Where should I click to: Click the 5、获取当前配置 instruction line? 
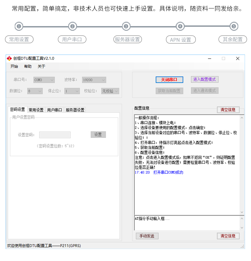150,148
